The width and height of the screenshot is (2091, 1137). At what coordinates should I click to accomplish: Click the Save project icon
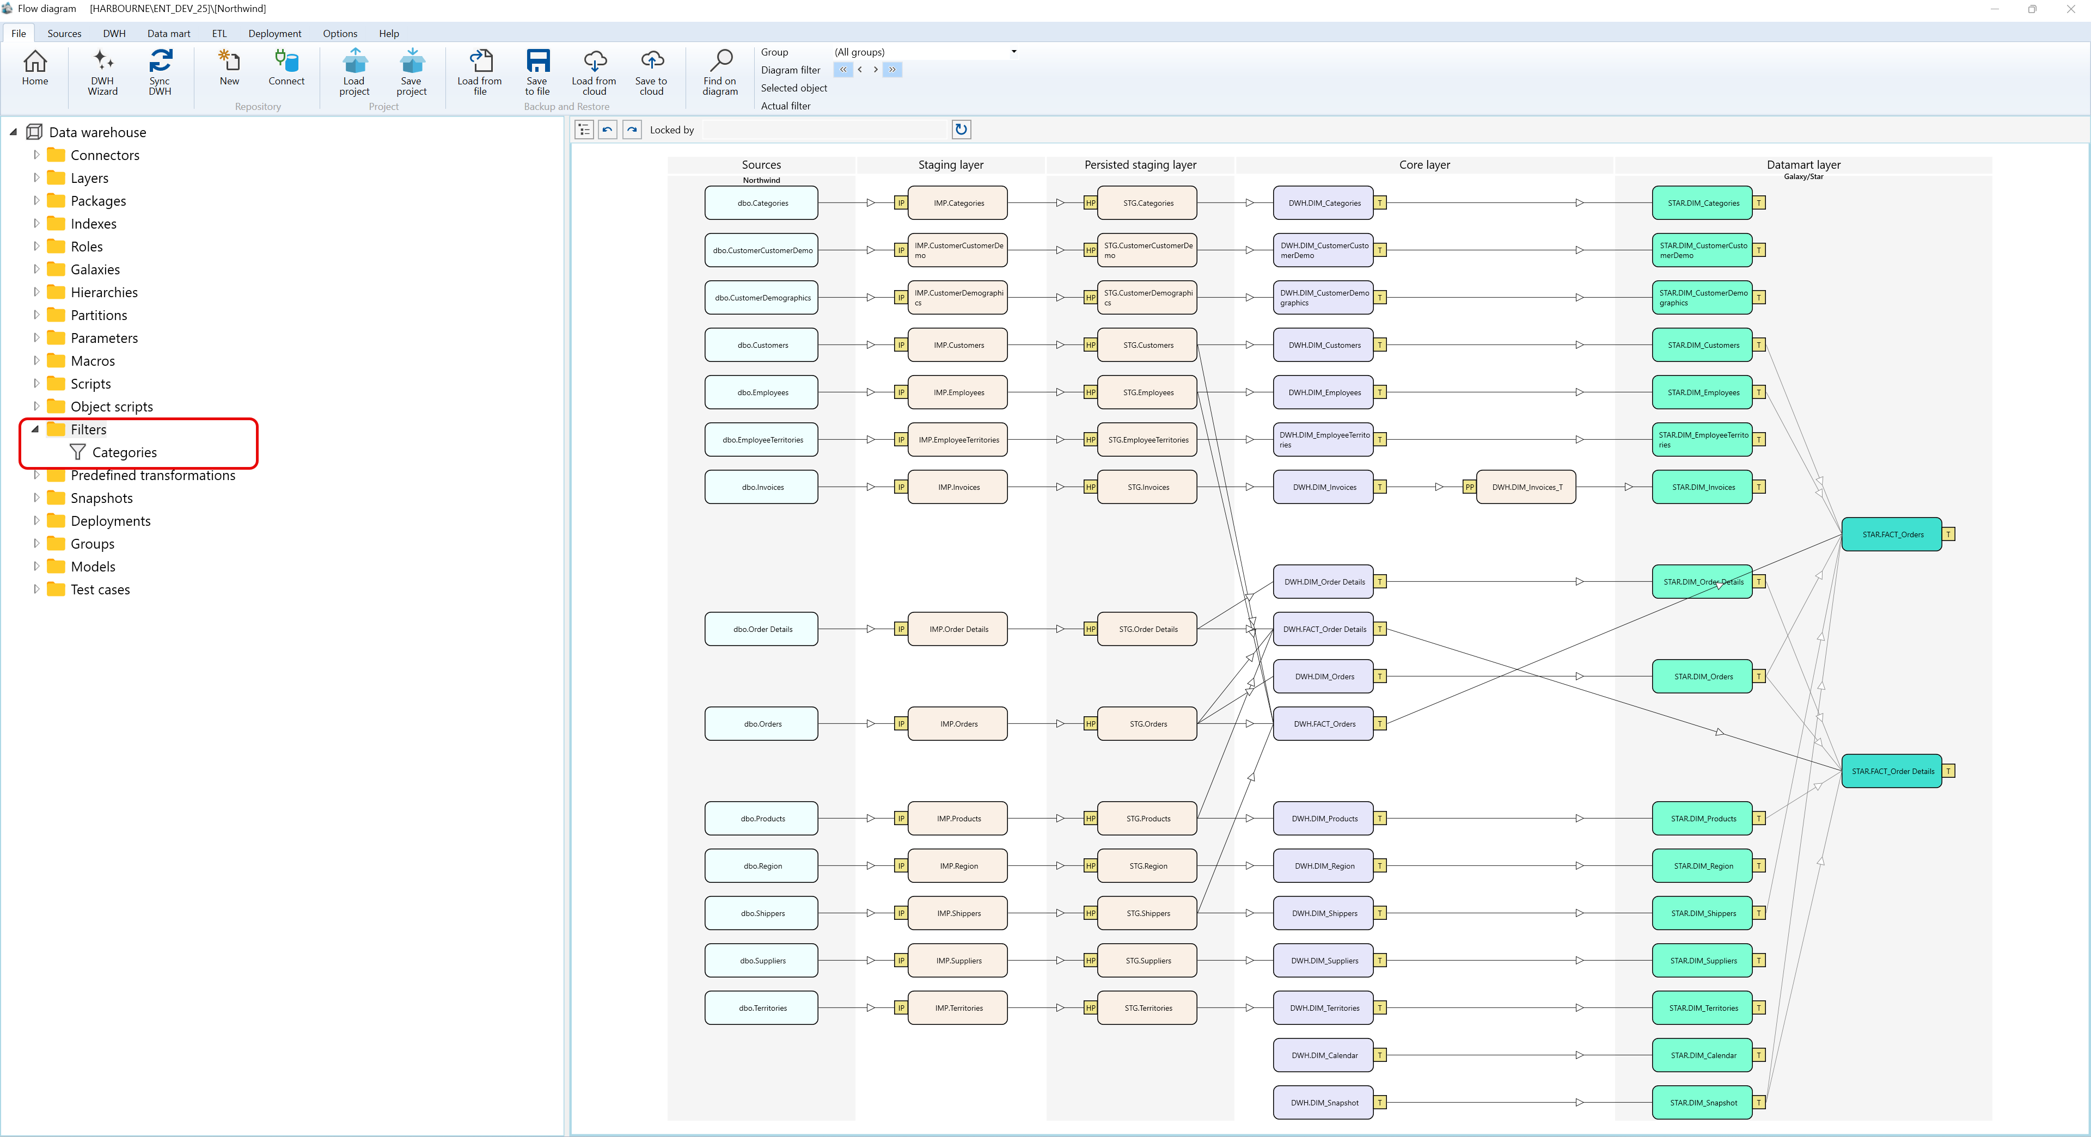[x=412, y=72]
